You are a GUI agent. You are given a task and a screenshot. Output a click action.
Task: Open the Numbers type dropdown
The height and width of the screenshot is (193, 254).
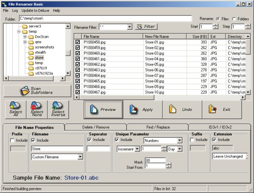[x=179, y=141]
